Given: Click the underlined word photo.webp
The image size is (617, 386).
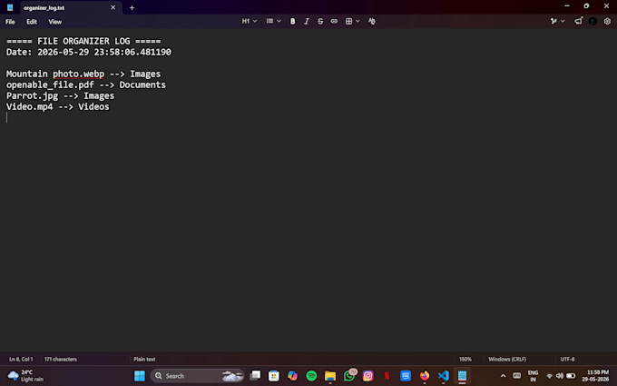Looking at the screenshot, I should (79, 74).
